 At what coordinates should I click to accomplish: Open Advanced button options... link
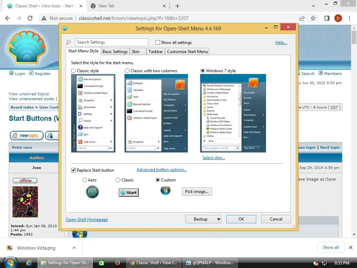(x=162, y=170)
